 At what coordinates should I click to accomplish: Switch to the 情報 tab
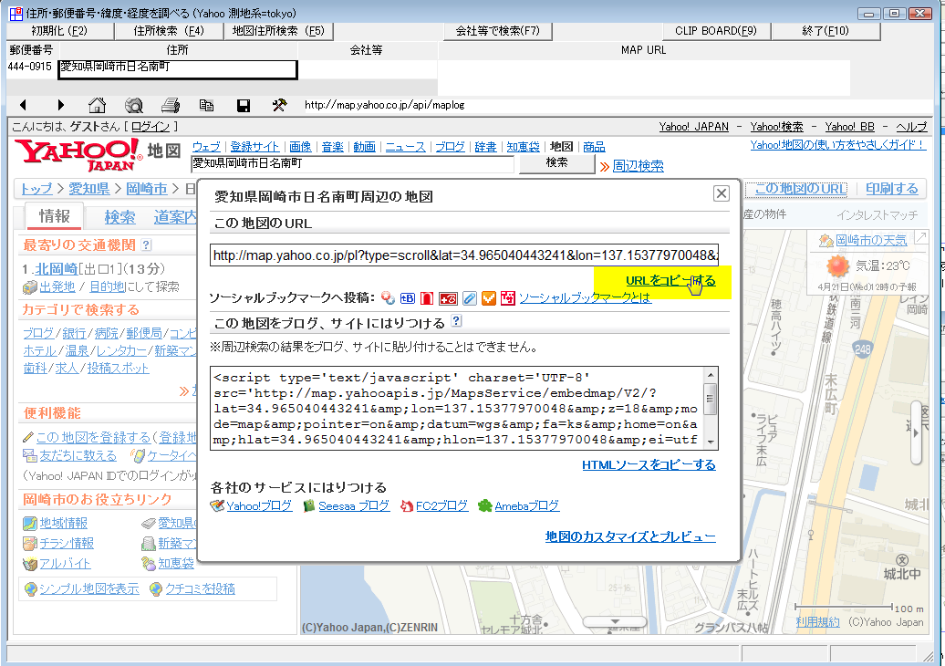click(54, 216)
